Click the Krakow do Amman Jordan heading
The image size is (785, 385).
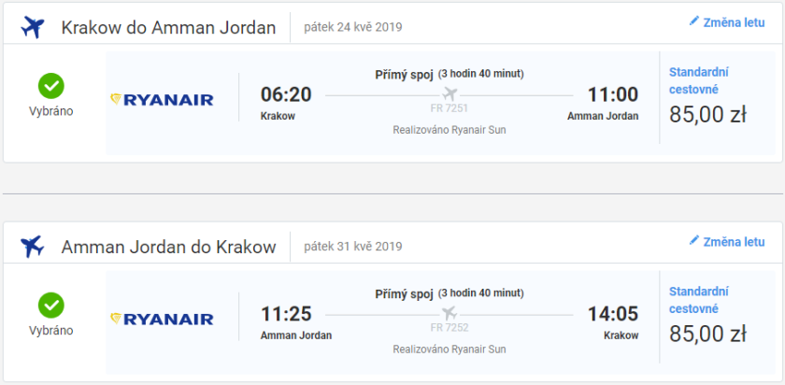(x=168, y=28)
